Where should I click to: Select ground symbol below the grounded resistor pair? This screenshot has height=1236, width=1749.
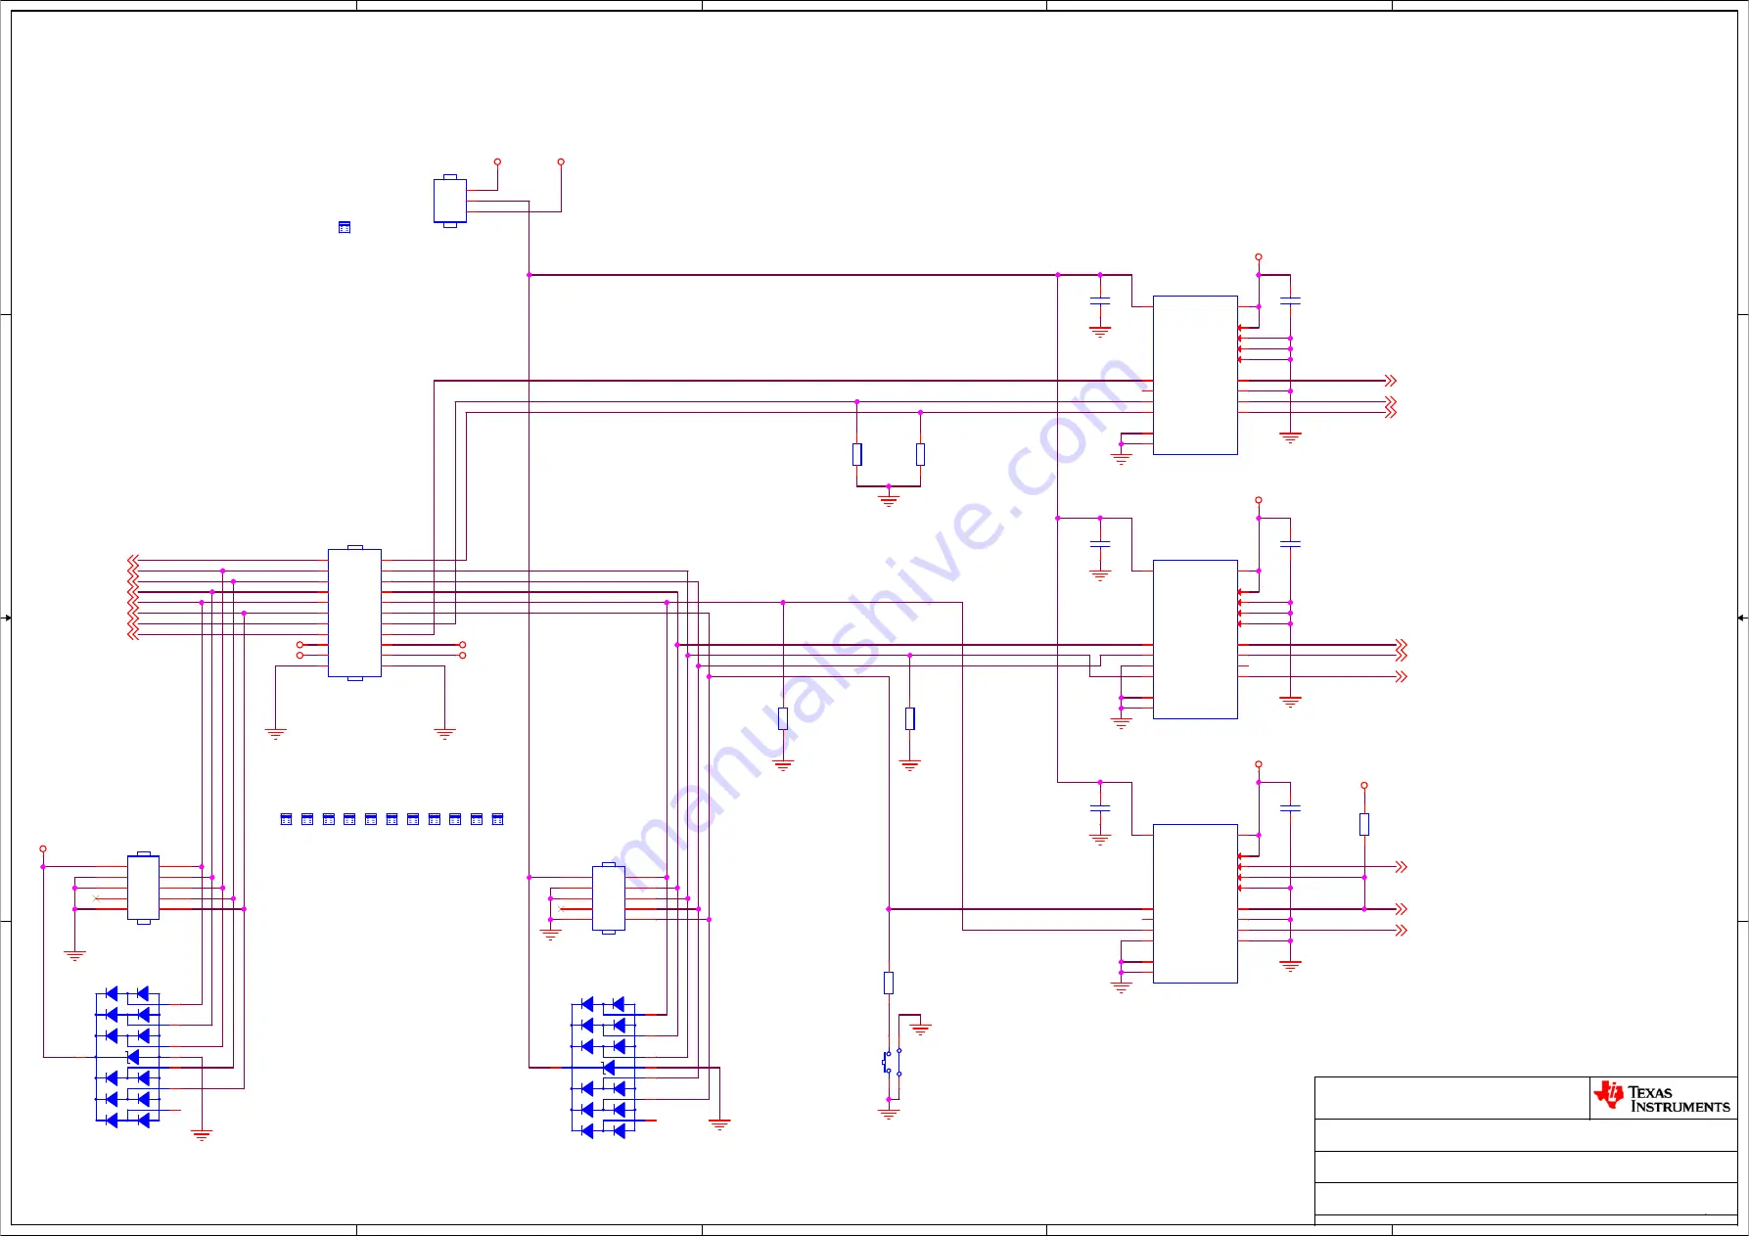click(x=889, y=500)
